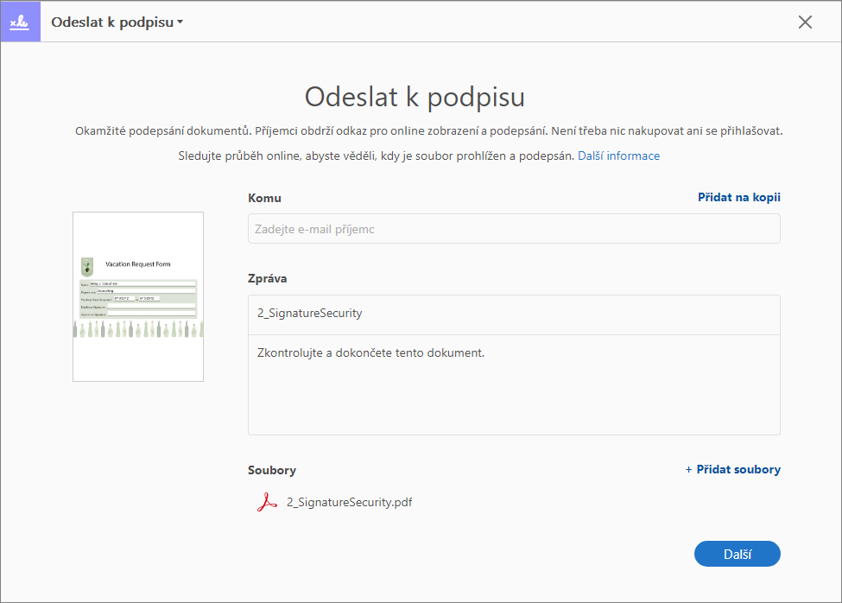Image resolution: width=842 pixels, height=603 pixels.
Task: Click the Komu field label
Action: [264, 198]
